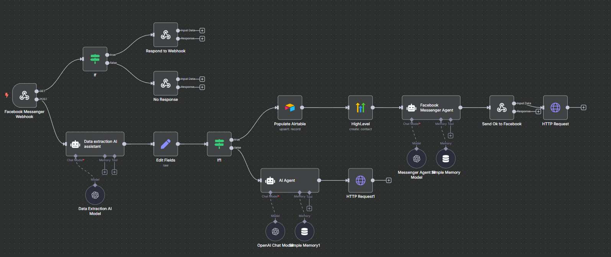The height and width of the screenshot is (257, 611).
Task: Click Facebook Messenger Agent output connector
Action: pos(460,108)
